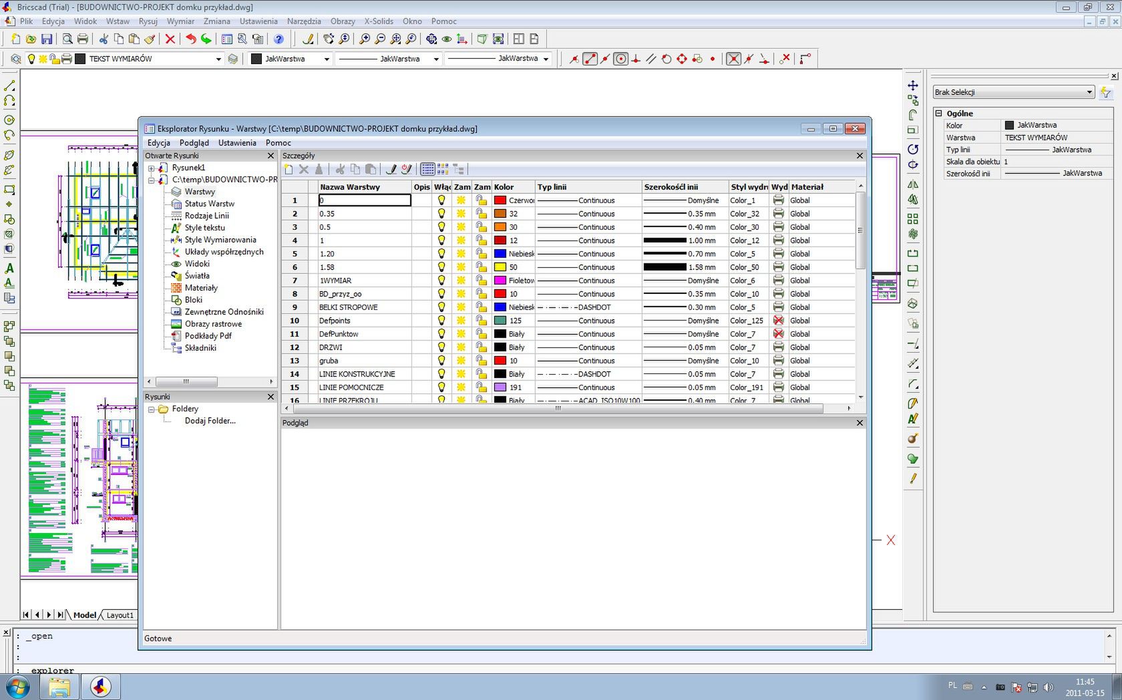Click the Save drawing icon in main toolbar

coord(47,39)
